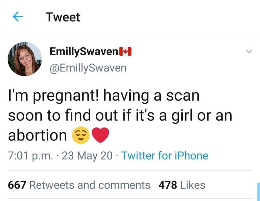
Task: Click the "soon to find out" tweet line
Action: coord(120,115)
